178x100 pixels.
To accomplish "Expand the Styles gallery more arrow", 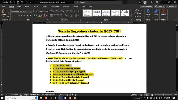I will click(131, 16).
